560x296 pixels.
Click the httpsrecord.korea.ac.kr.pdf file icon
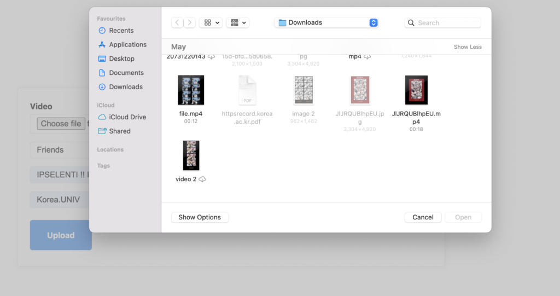247,90
